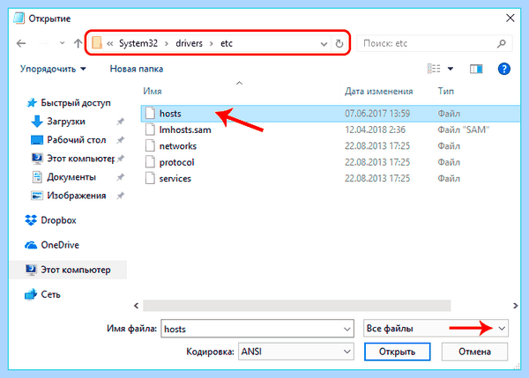The image size is (529, 378).
Task: Click the services file icon
Action: point(151,178)
